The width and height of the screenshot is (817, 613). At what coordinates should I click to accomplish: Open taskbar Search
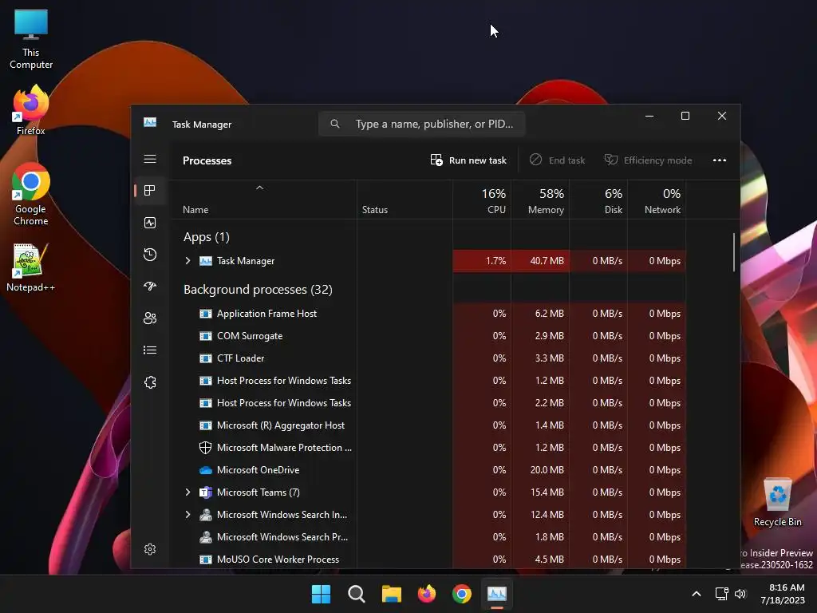pos(357,594)
